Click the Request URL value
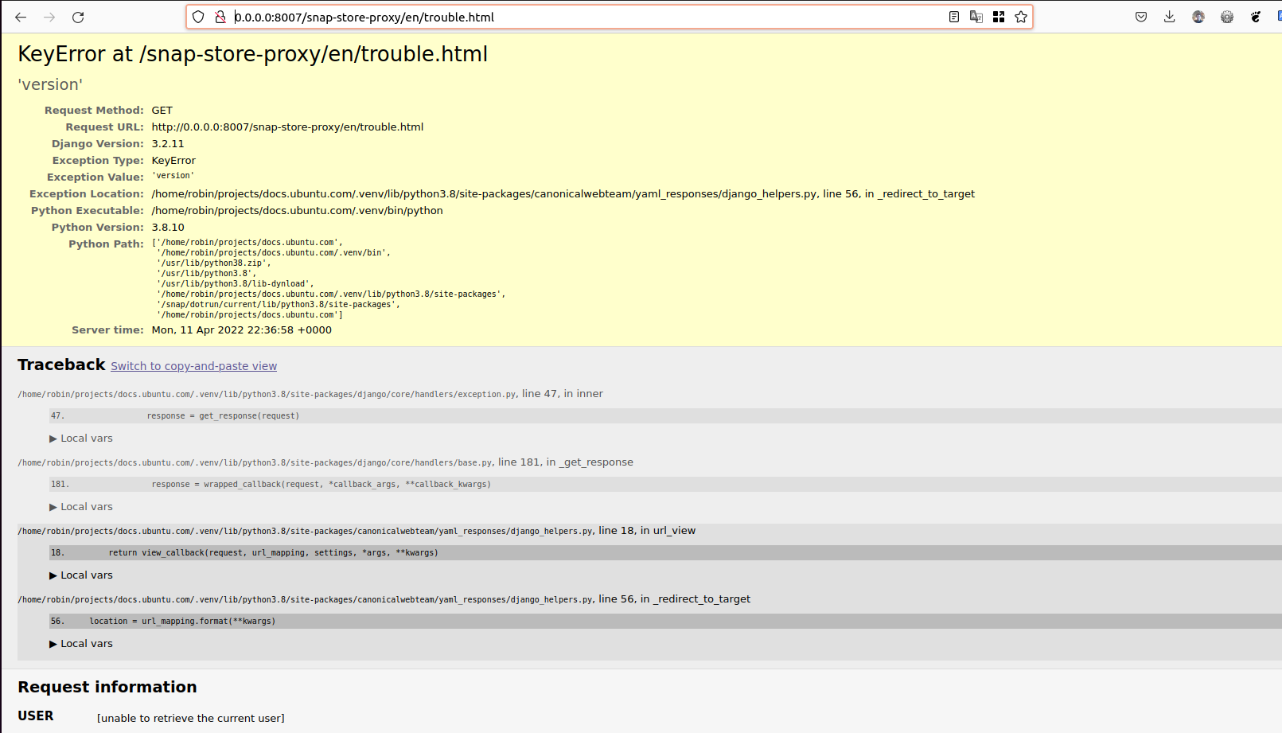This screenshot has width=1282, height=733. (287, 127)
